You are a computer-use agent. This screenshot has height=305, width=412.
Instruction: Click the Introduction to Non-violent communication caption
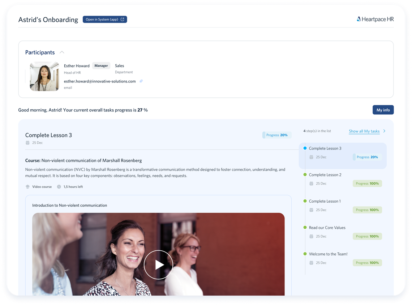(70, 205)
